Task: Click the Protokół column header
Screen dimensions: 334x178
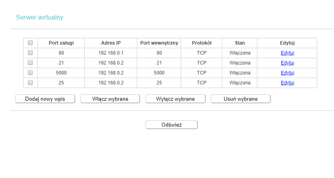Action: pos(202,43)
